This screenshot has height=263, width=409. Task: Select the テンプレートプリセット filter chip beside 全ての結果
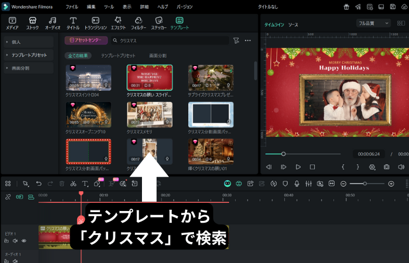tap(118, 56)
